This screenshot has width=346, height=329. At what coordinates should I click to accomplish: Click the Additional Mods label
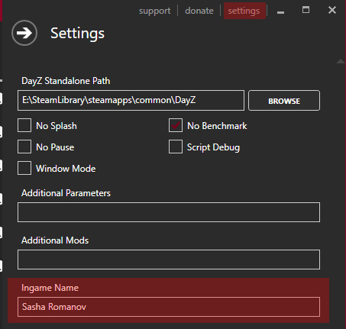point(55,240)
